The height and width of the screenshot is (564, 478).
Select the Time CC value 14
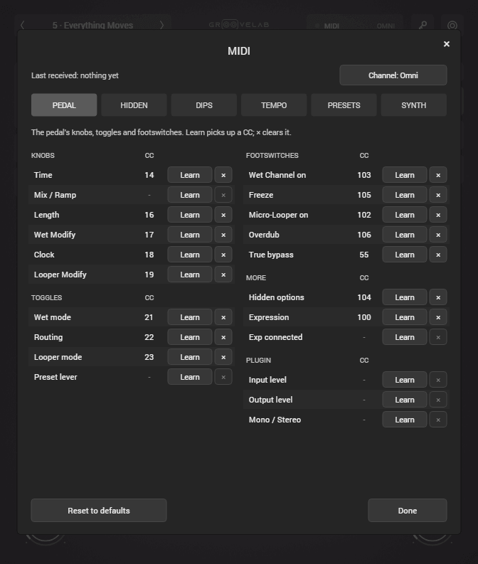pos(149,175)
